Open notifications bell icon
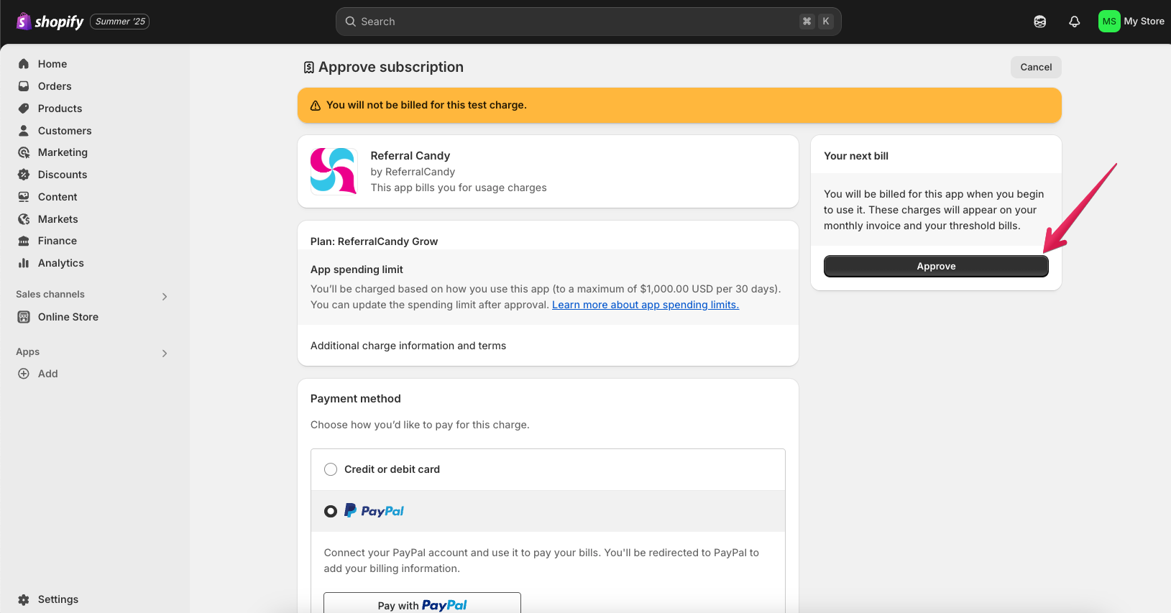Screen dimensions: 1171x613 1074,22
